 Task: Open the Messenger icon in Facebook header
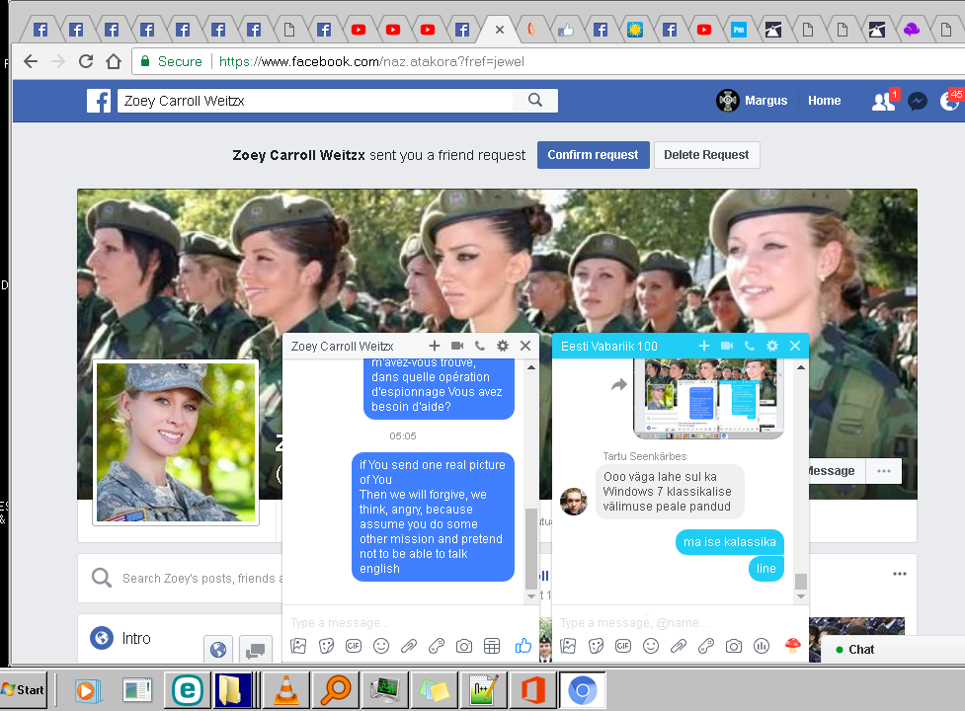[918, 101]
